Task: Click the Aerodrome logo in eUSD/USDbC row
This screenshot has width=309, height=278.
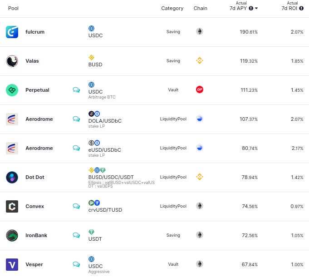Action: 12,148
